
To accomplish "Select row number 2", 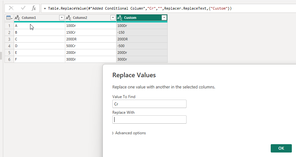I will (x=9, y=32).
